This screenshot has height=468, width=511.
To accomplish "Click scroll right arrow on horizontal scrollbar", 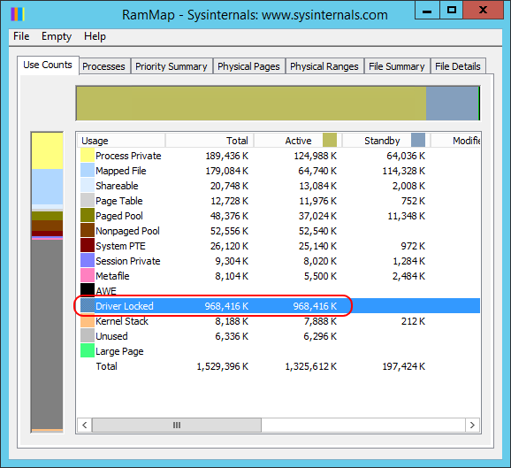I will (472, 425).
